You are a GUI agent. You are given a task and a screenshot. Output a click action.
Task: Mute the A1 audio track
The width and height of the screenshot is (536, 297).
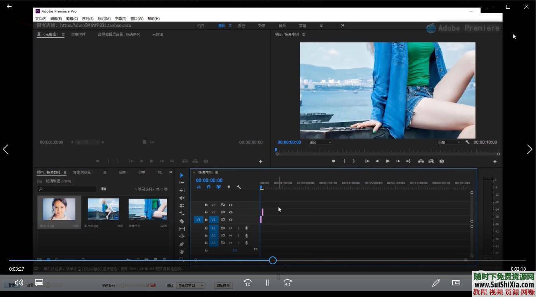pyautogui.click(x=230, y=228)
